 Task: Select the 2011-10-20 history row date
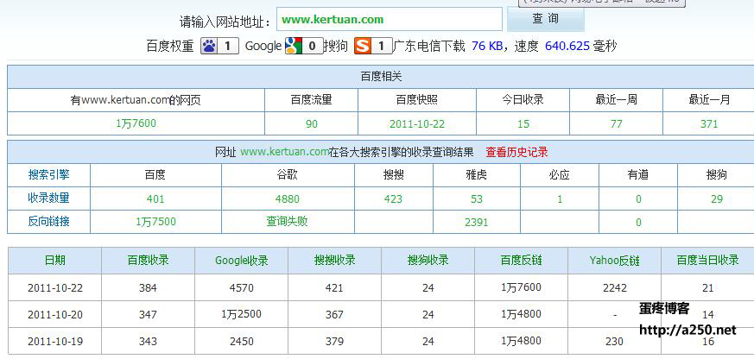pyautogui.click(x=55, y=315)
